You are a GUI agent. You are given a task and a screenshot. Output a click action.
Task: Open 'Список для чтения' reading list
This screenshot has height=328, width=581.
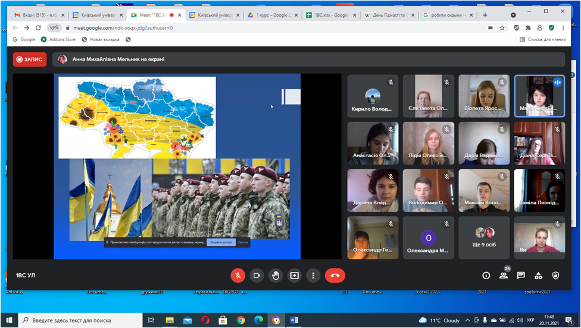[542, 39]
